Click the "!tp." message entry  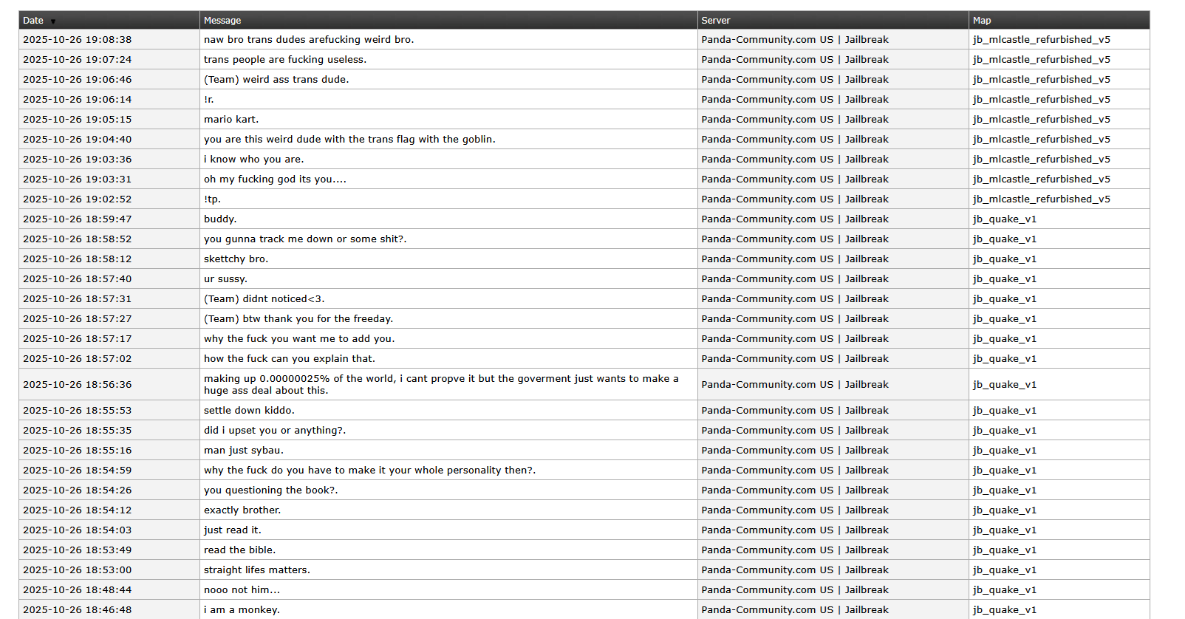(x=212, y=199)
